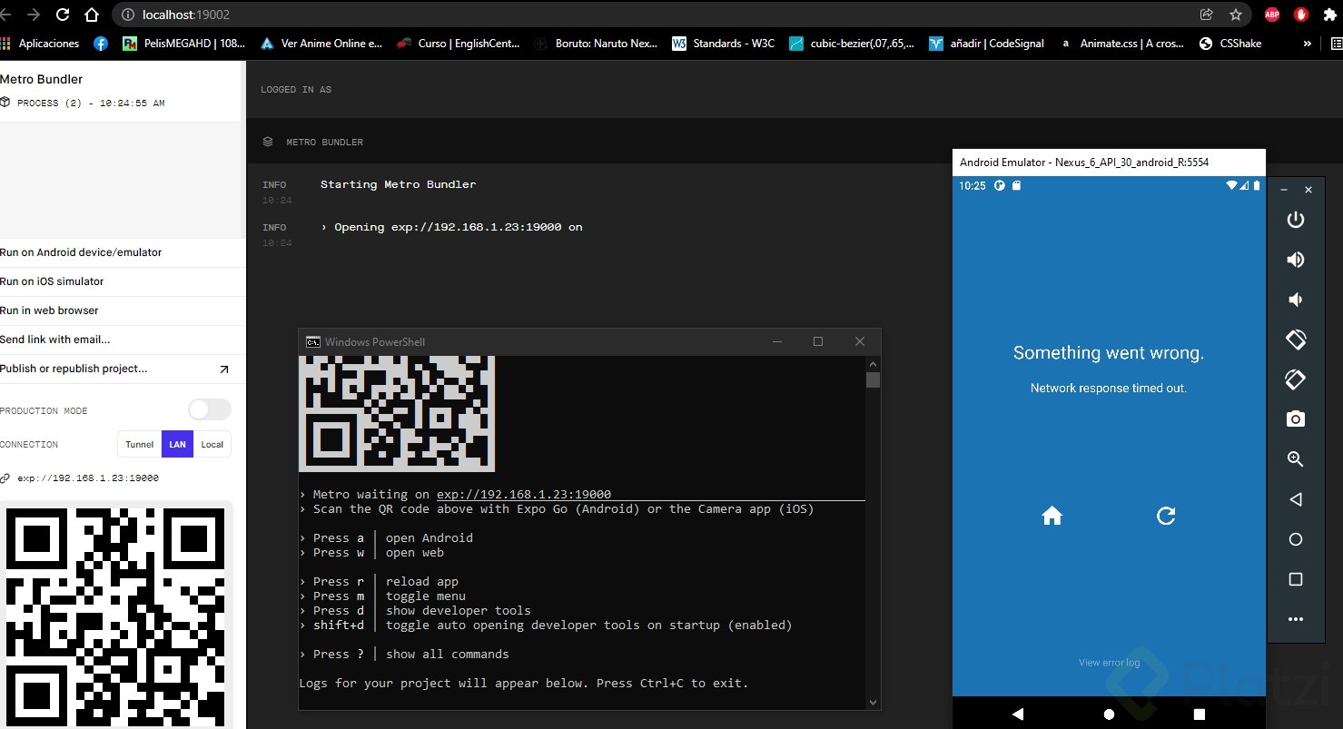Open Publish or republish project link
The image size is (1343, 729).
tap(74, 369)
